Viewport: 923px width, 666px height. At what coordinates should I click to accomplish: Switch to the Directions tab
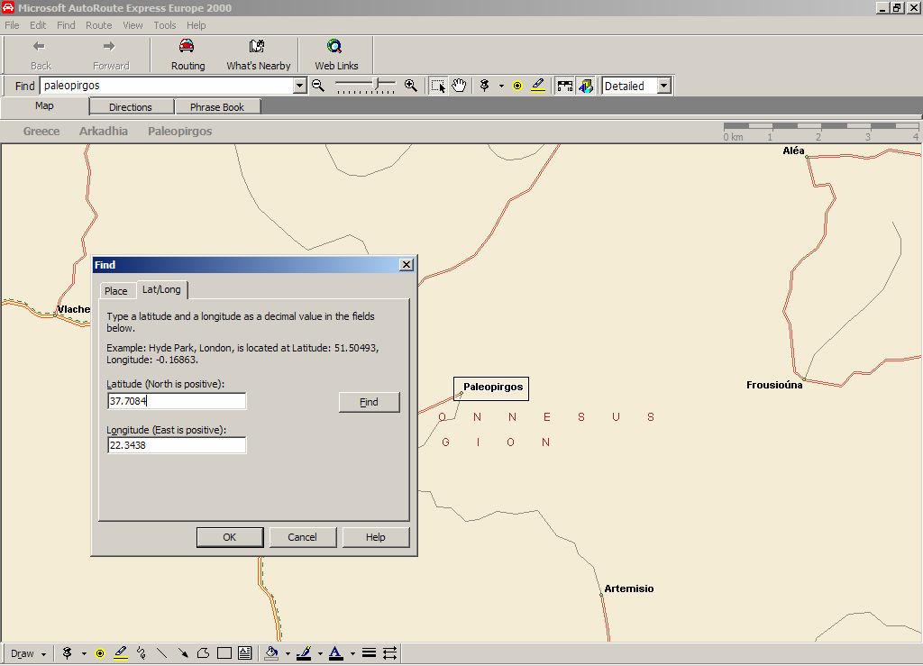click(x=131, y=107)
